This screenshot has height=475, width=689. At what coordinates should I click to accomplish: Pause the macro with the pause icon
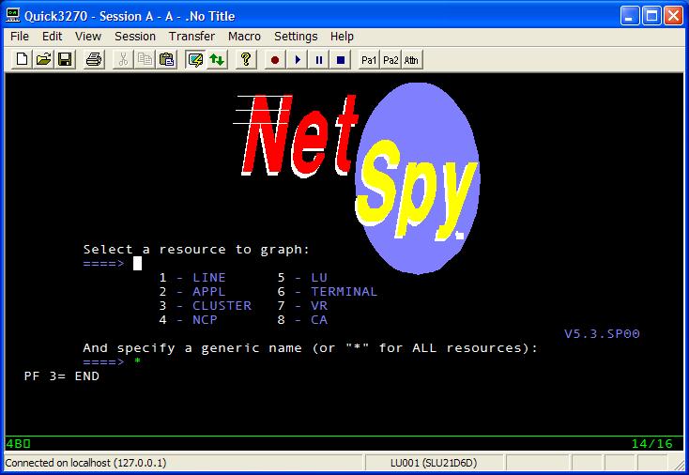(318, 59)
